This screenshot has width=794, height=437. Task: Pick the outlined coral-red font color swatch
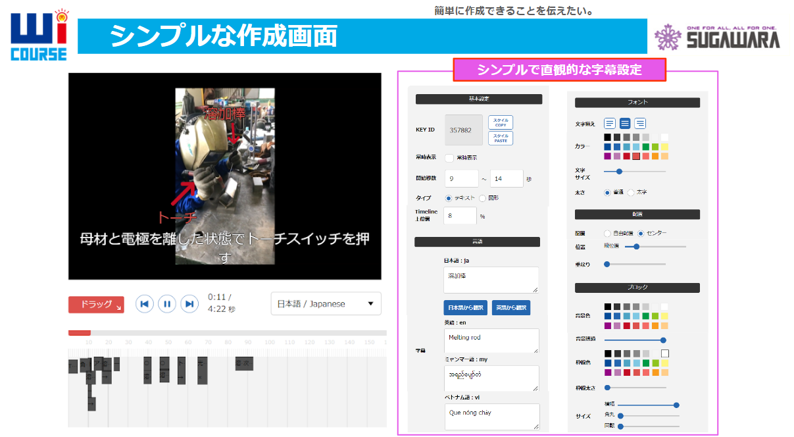[x=636, y=156]
